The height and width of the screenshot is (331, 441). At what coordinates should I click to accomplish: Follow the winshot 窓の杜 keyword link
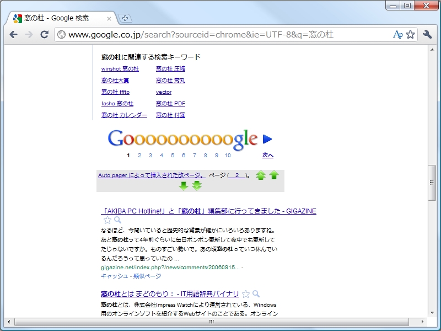pyautogui.click(x=120, y=69)
